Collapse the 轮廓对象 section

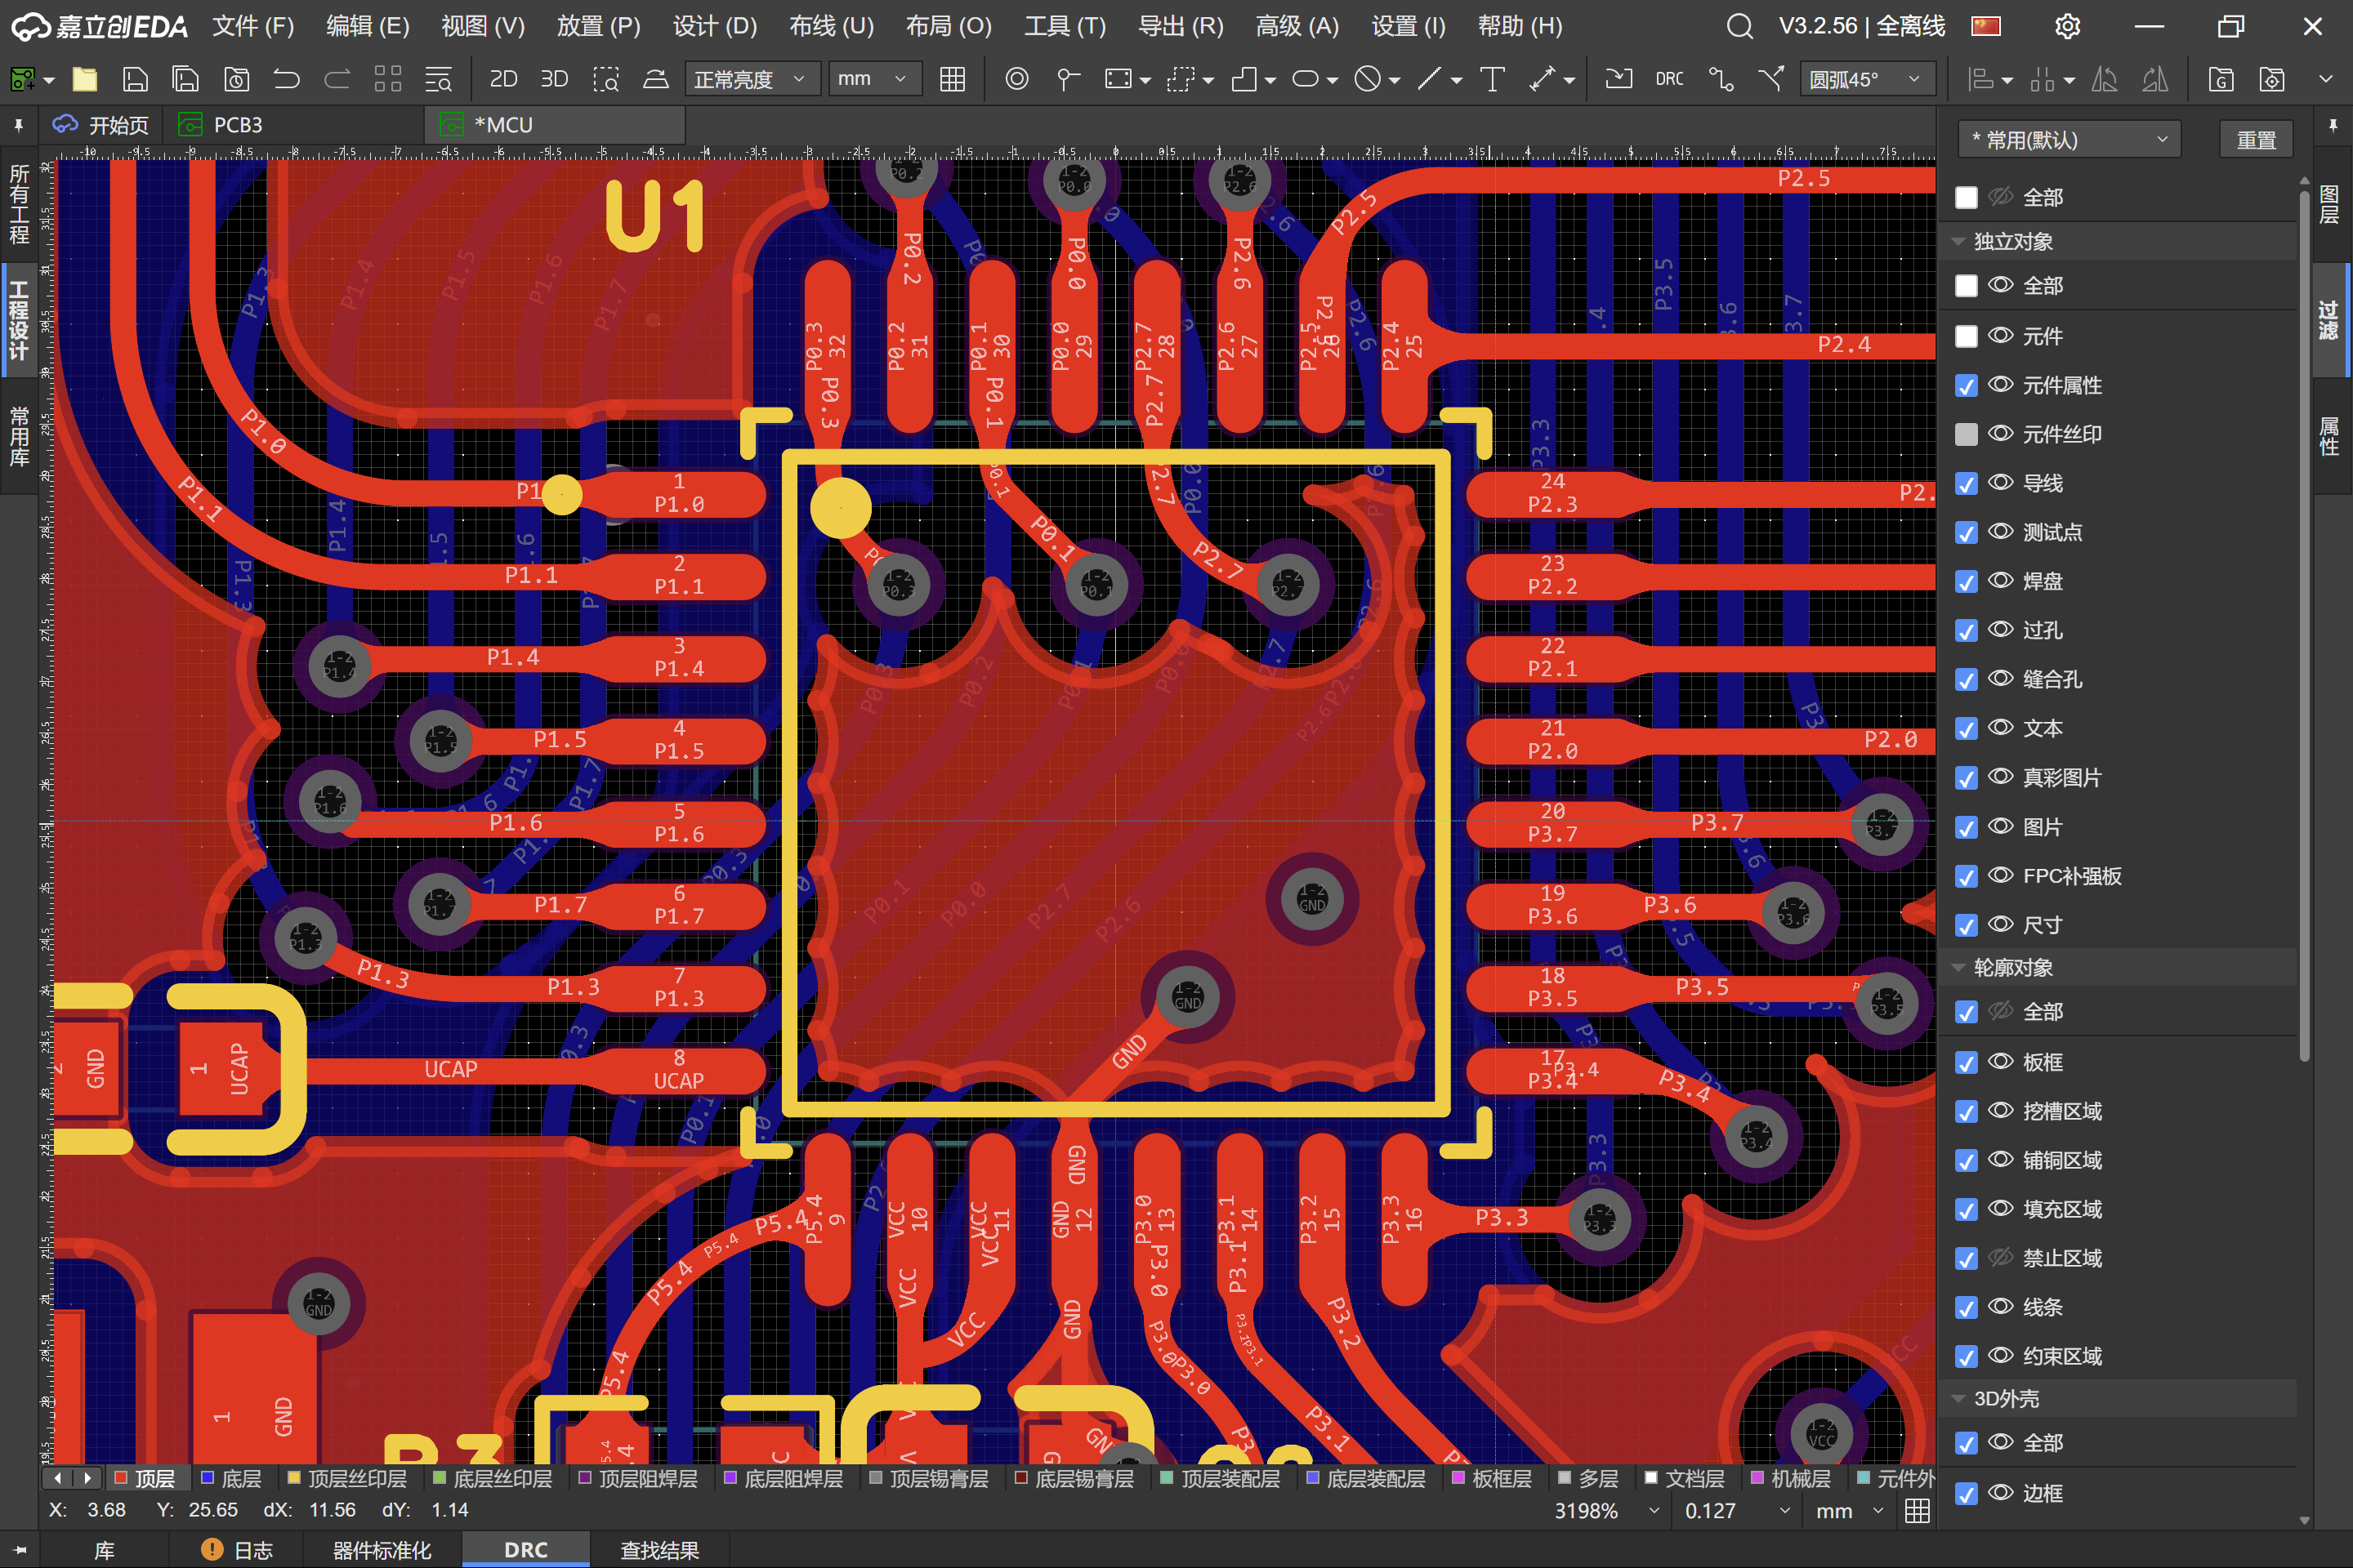(1958, 968)
